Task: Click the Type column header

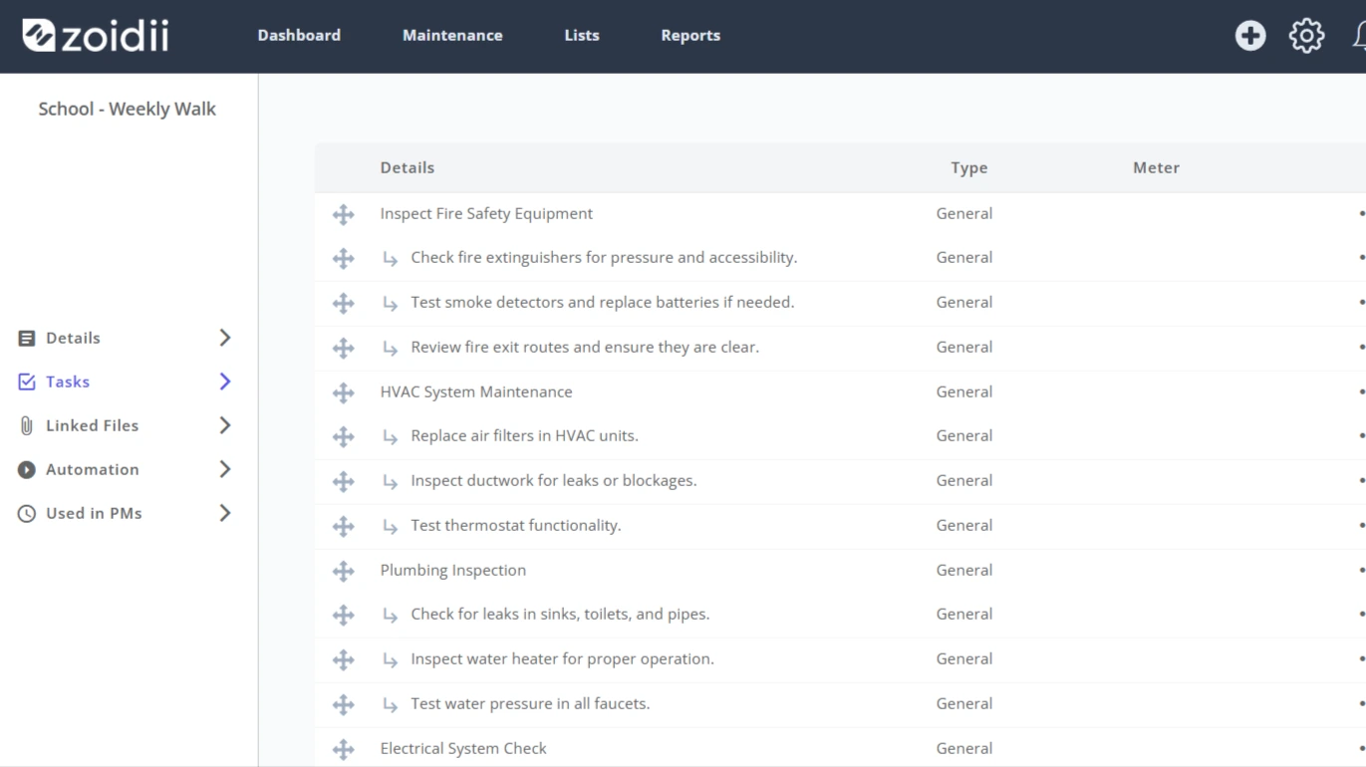Action: 968,167
